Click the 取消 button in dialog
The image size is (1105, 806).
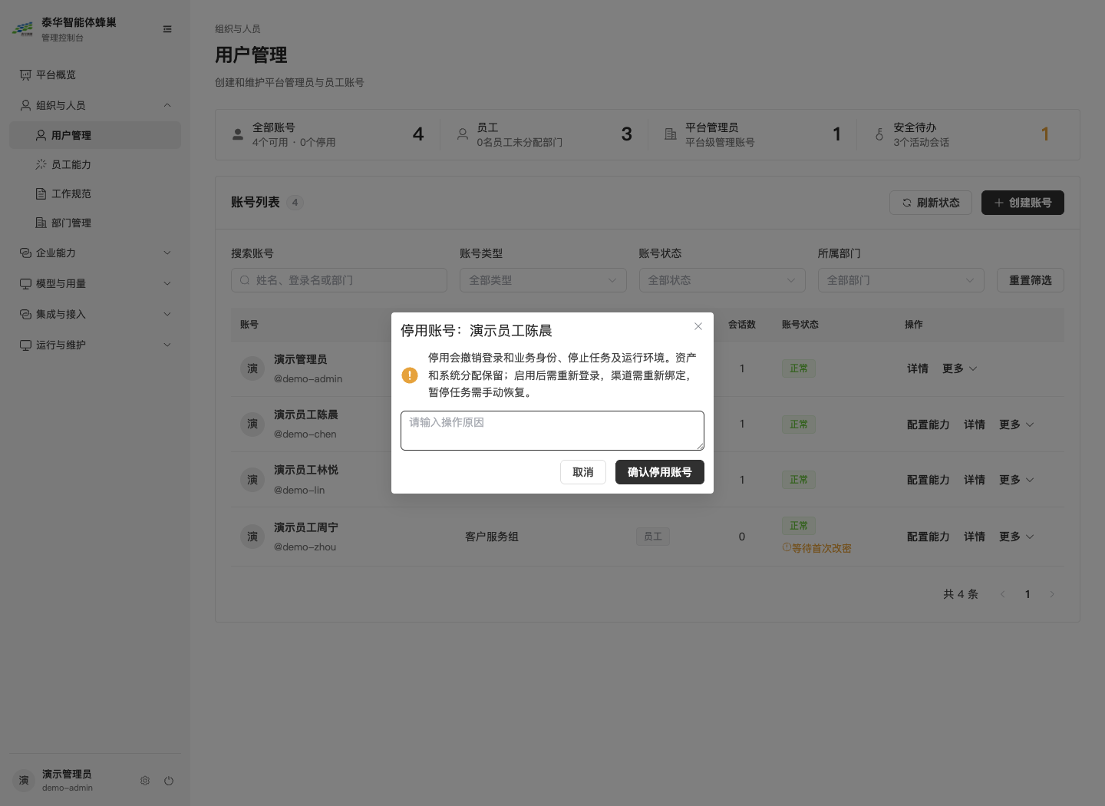583,472
